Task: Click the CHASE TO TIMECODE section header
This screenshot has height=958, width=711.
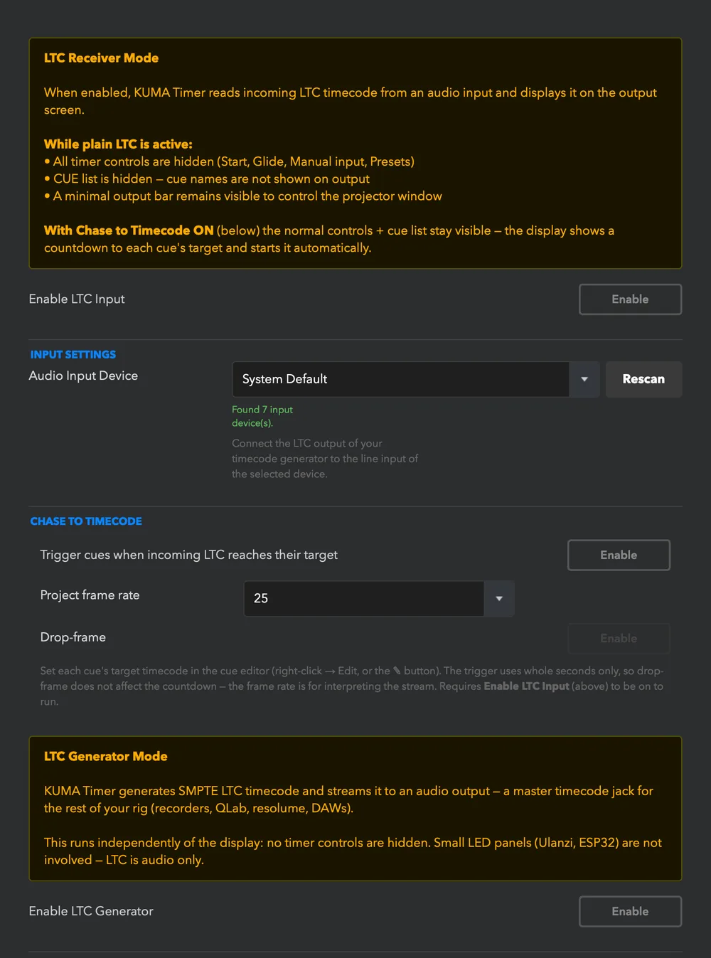Action: pos(86,521)
